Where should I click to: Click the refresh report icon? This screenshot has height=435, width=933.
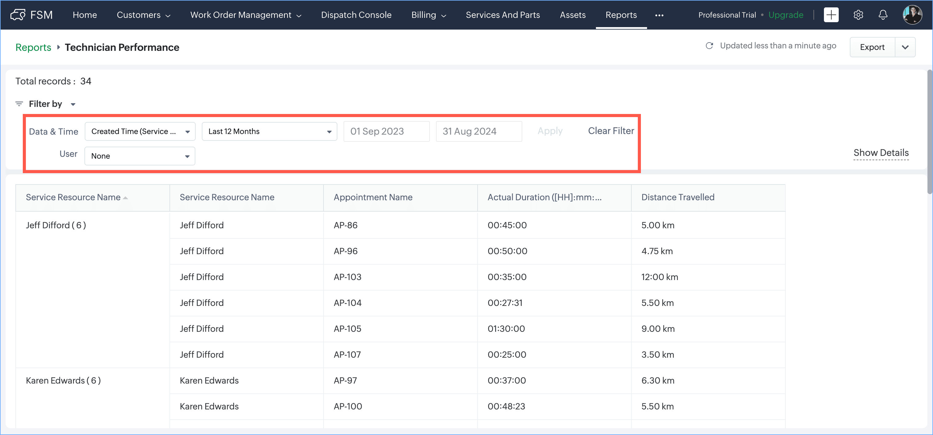click(709, 46)
